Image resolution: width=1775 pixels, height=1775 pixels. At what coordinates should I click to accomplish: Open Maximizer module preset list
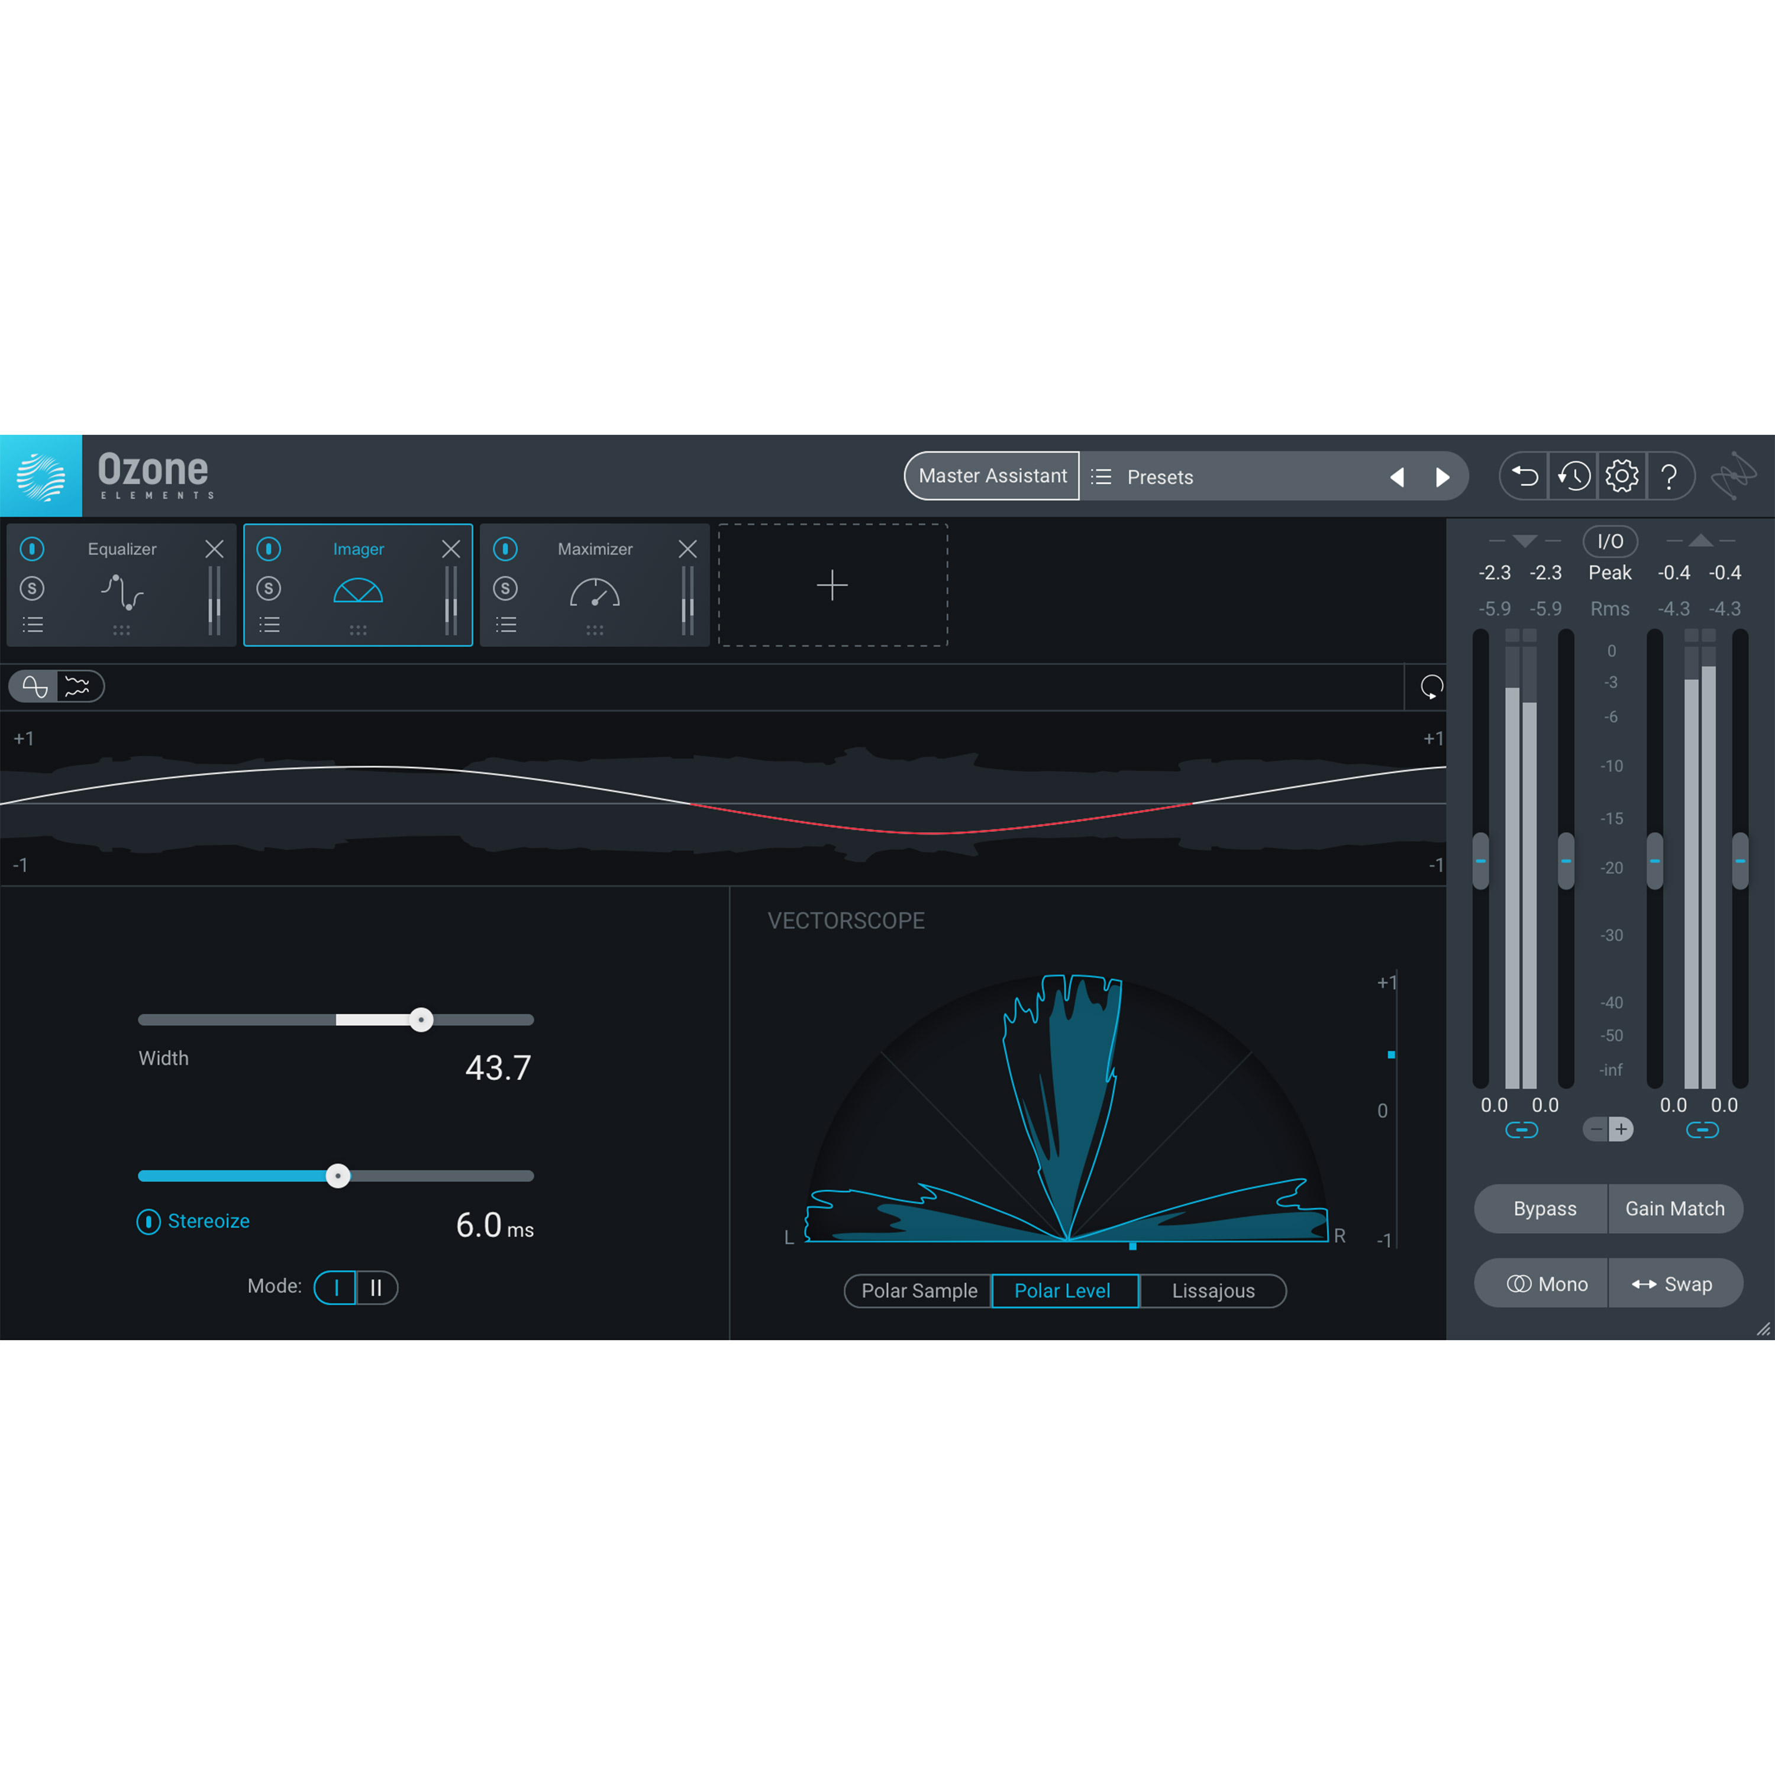[x=506, y=625]
